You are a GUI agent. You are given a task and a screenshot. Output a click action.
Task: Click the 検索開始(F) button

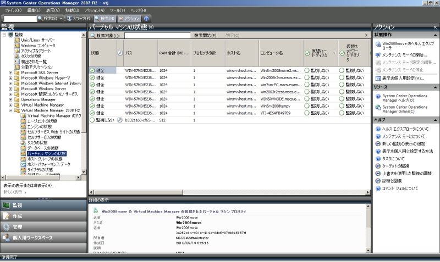point(205,35)
